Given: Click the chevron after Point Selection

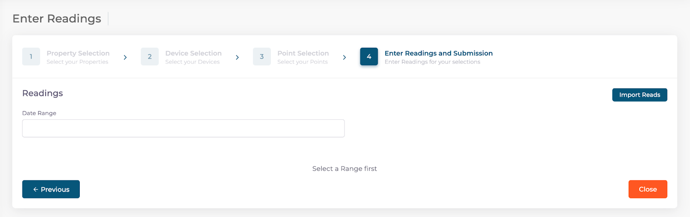Looking at the screenshot, I should [344, 58].
